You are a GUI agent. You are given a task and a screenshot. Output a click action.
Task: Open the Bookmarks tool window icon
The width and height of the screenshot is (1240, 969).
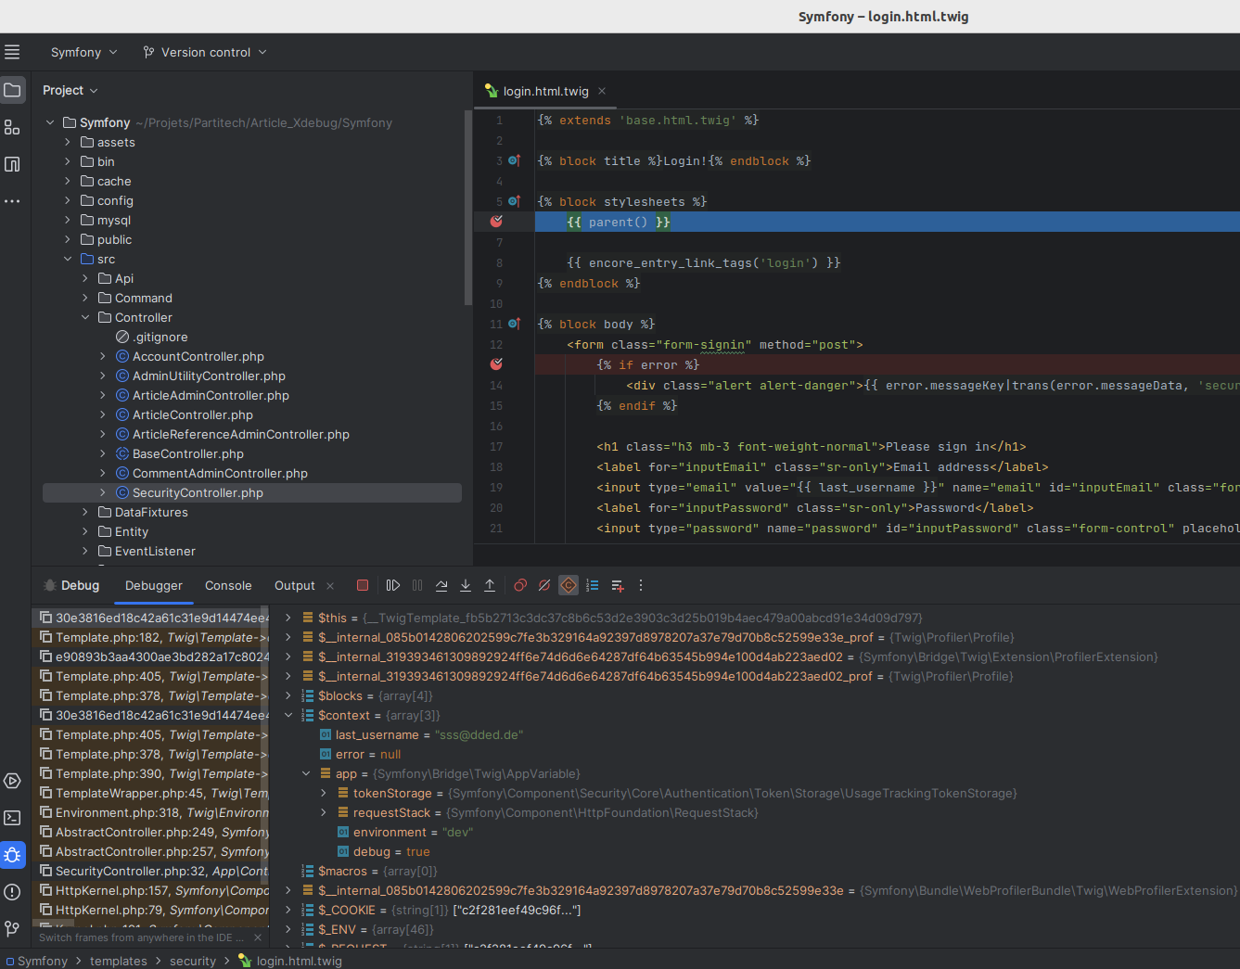[x=12, y=164]
